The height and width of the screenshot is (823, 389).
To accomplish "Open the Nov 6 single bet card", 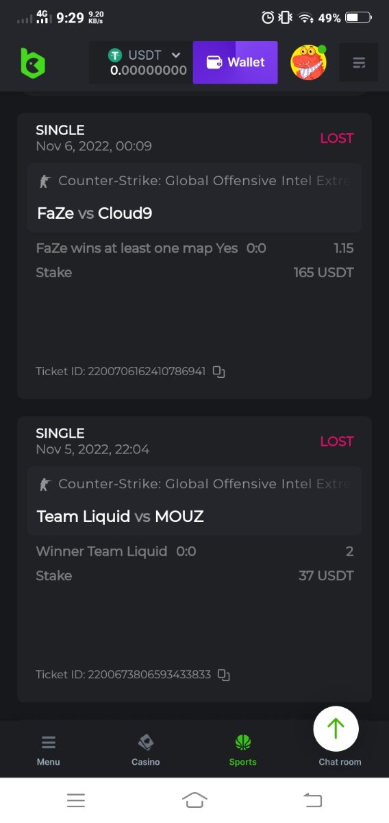I will pos(194,256).
